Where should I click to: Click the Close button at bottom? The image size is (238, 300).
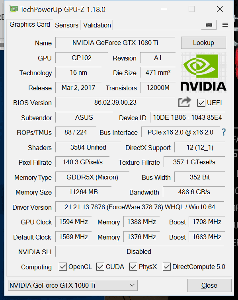(209, 285)
